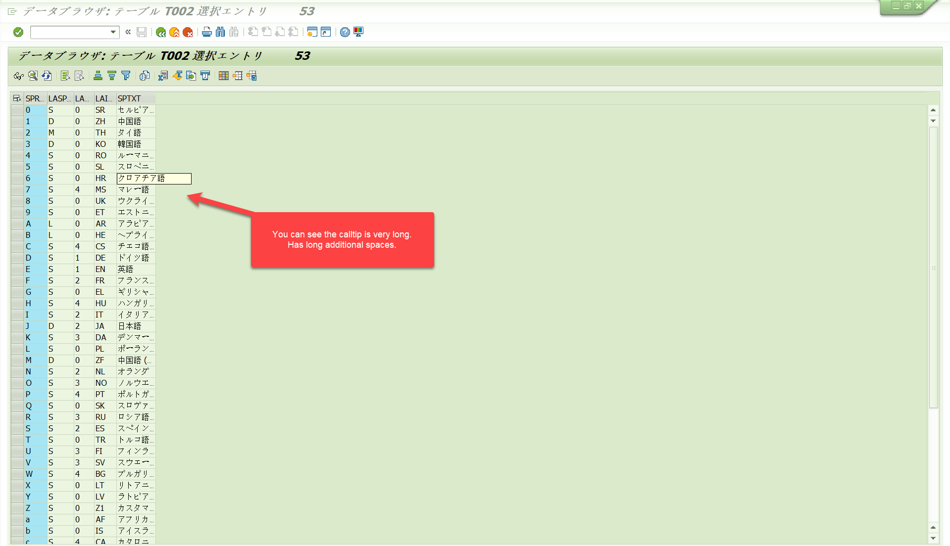Image resolution: width=950 pixels, height=546 pixels.
Task: Click the Deselect All rows icon
Action: click(79, 76)
